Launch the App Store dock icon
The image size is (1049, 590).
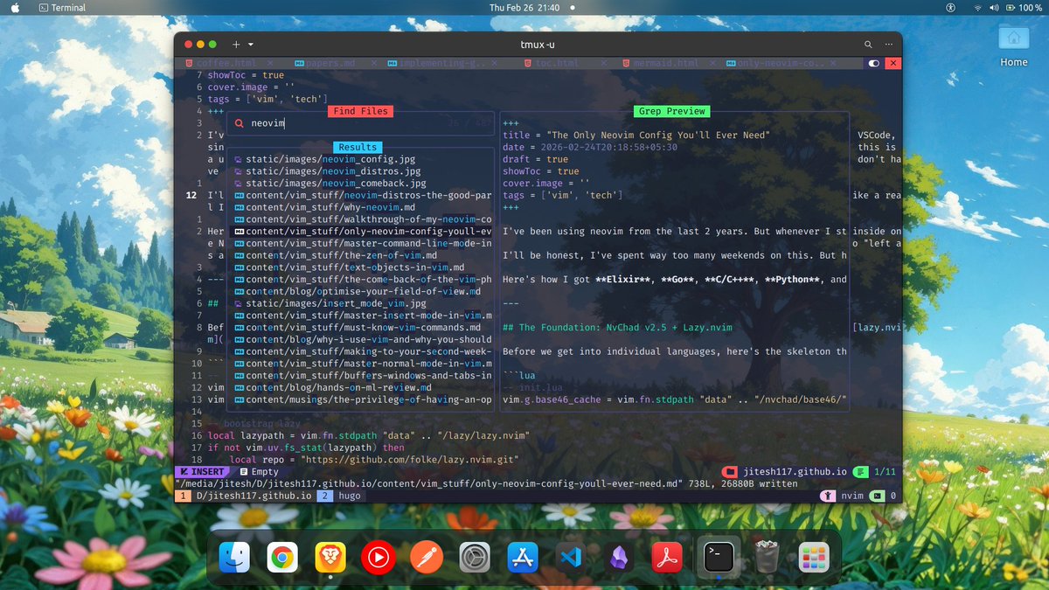coord(523,556)
